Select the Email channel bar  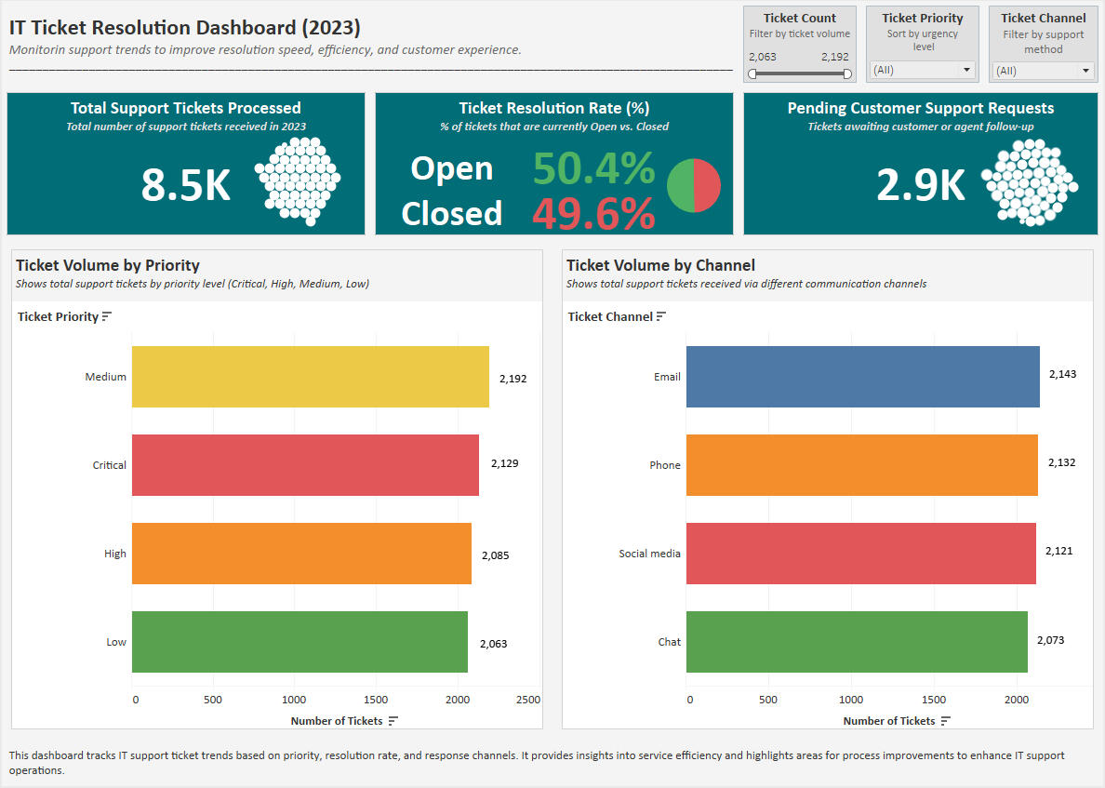pos(860,376)
